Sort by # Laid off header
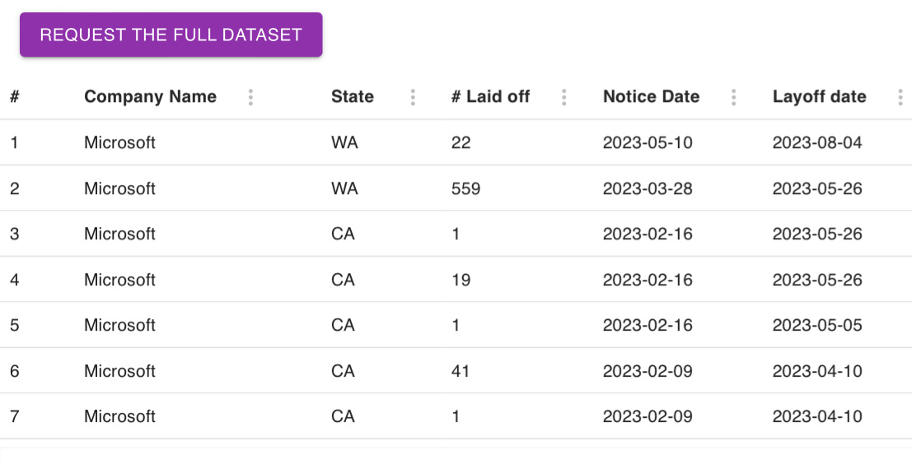 pos(490,97)
